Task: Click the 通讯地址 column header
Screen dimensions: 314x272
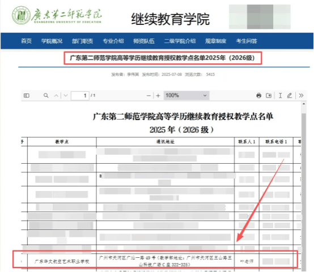Action: coord(165,142)
